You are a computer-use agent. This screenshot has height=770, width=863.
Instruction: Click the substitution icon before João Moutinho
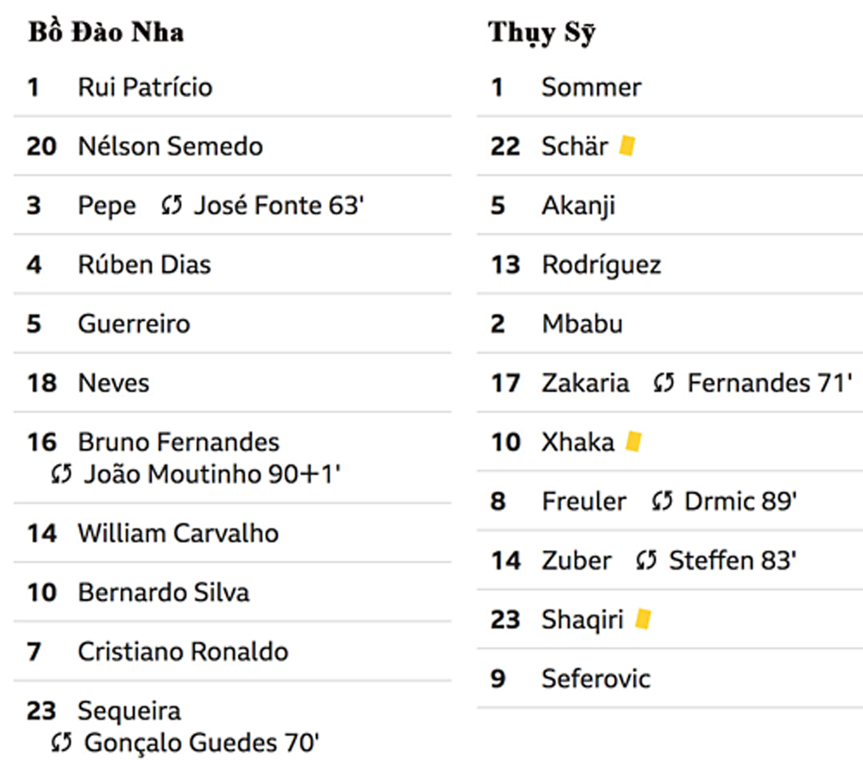(61, 474)
